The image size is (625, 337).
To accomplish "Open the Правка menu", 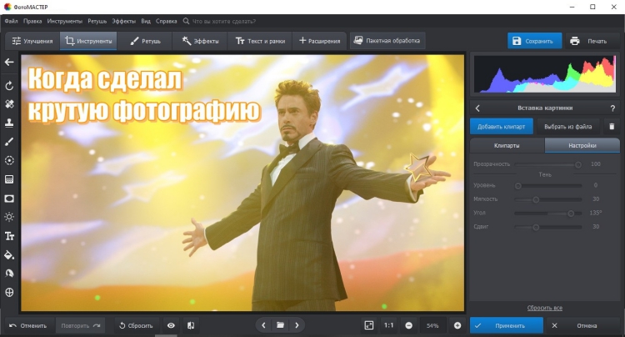I will click(x=32, y=21).
